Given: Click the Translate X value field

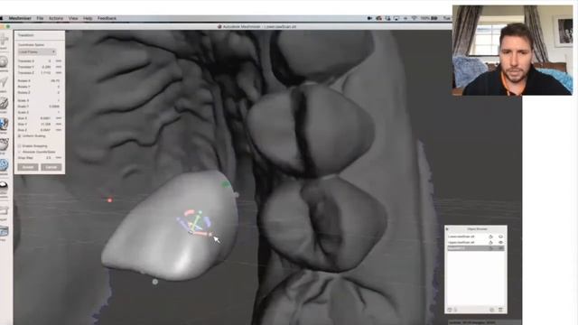Looking at the screenshot, I should 50,61.
